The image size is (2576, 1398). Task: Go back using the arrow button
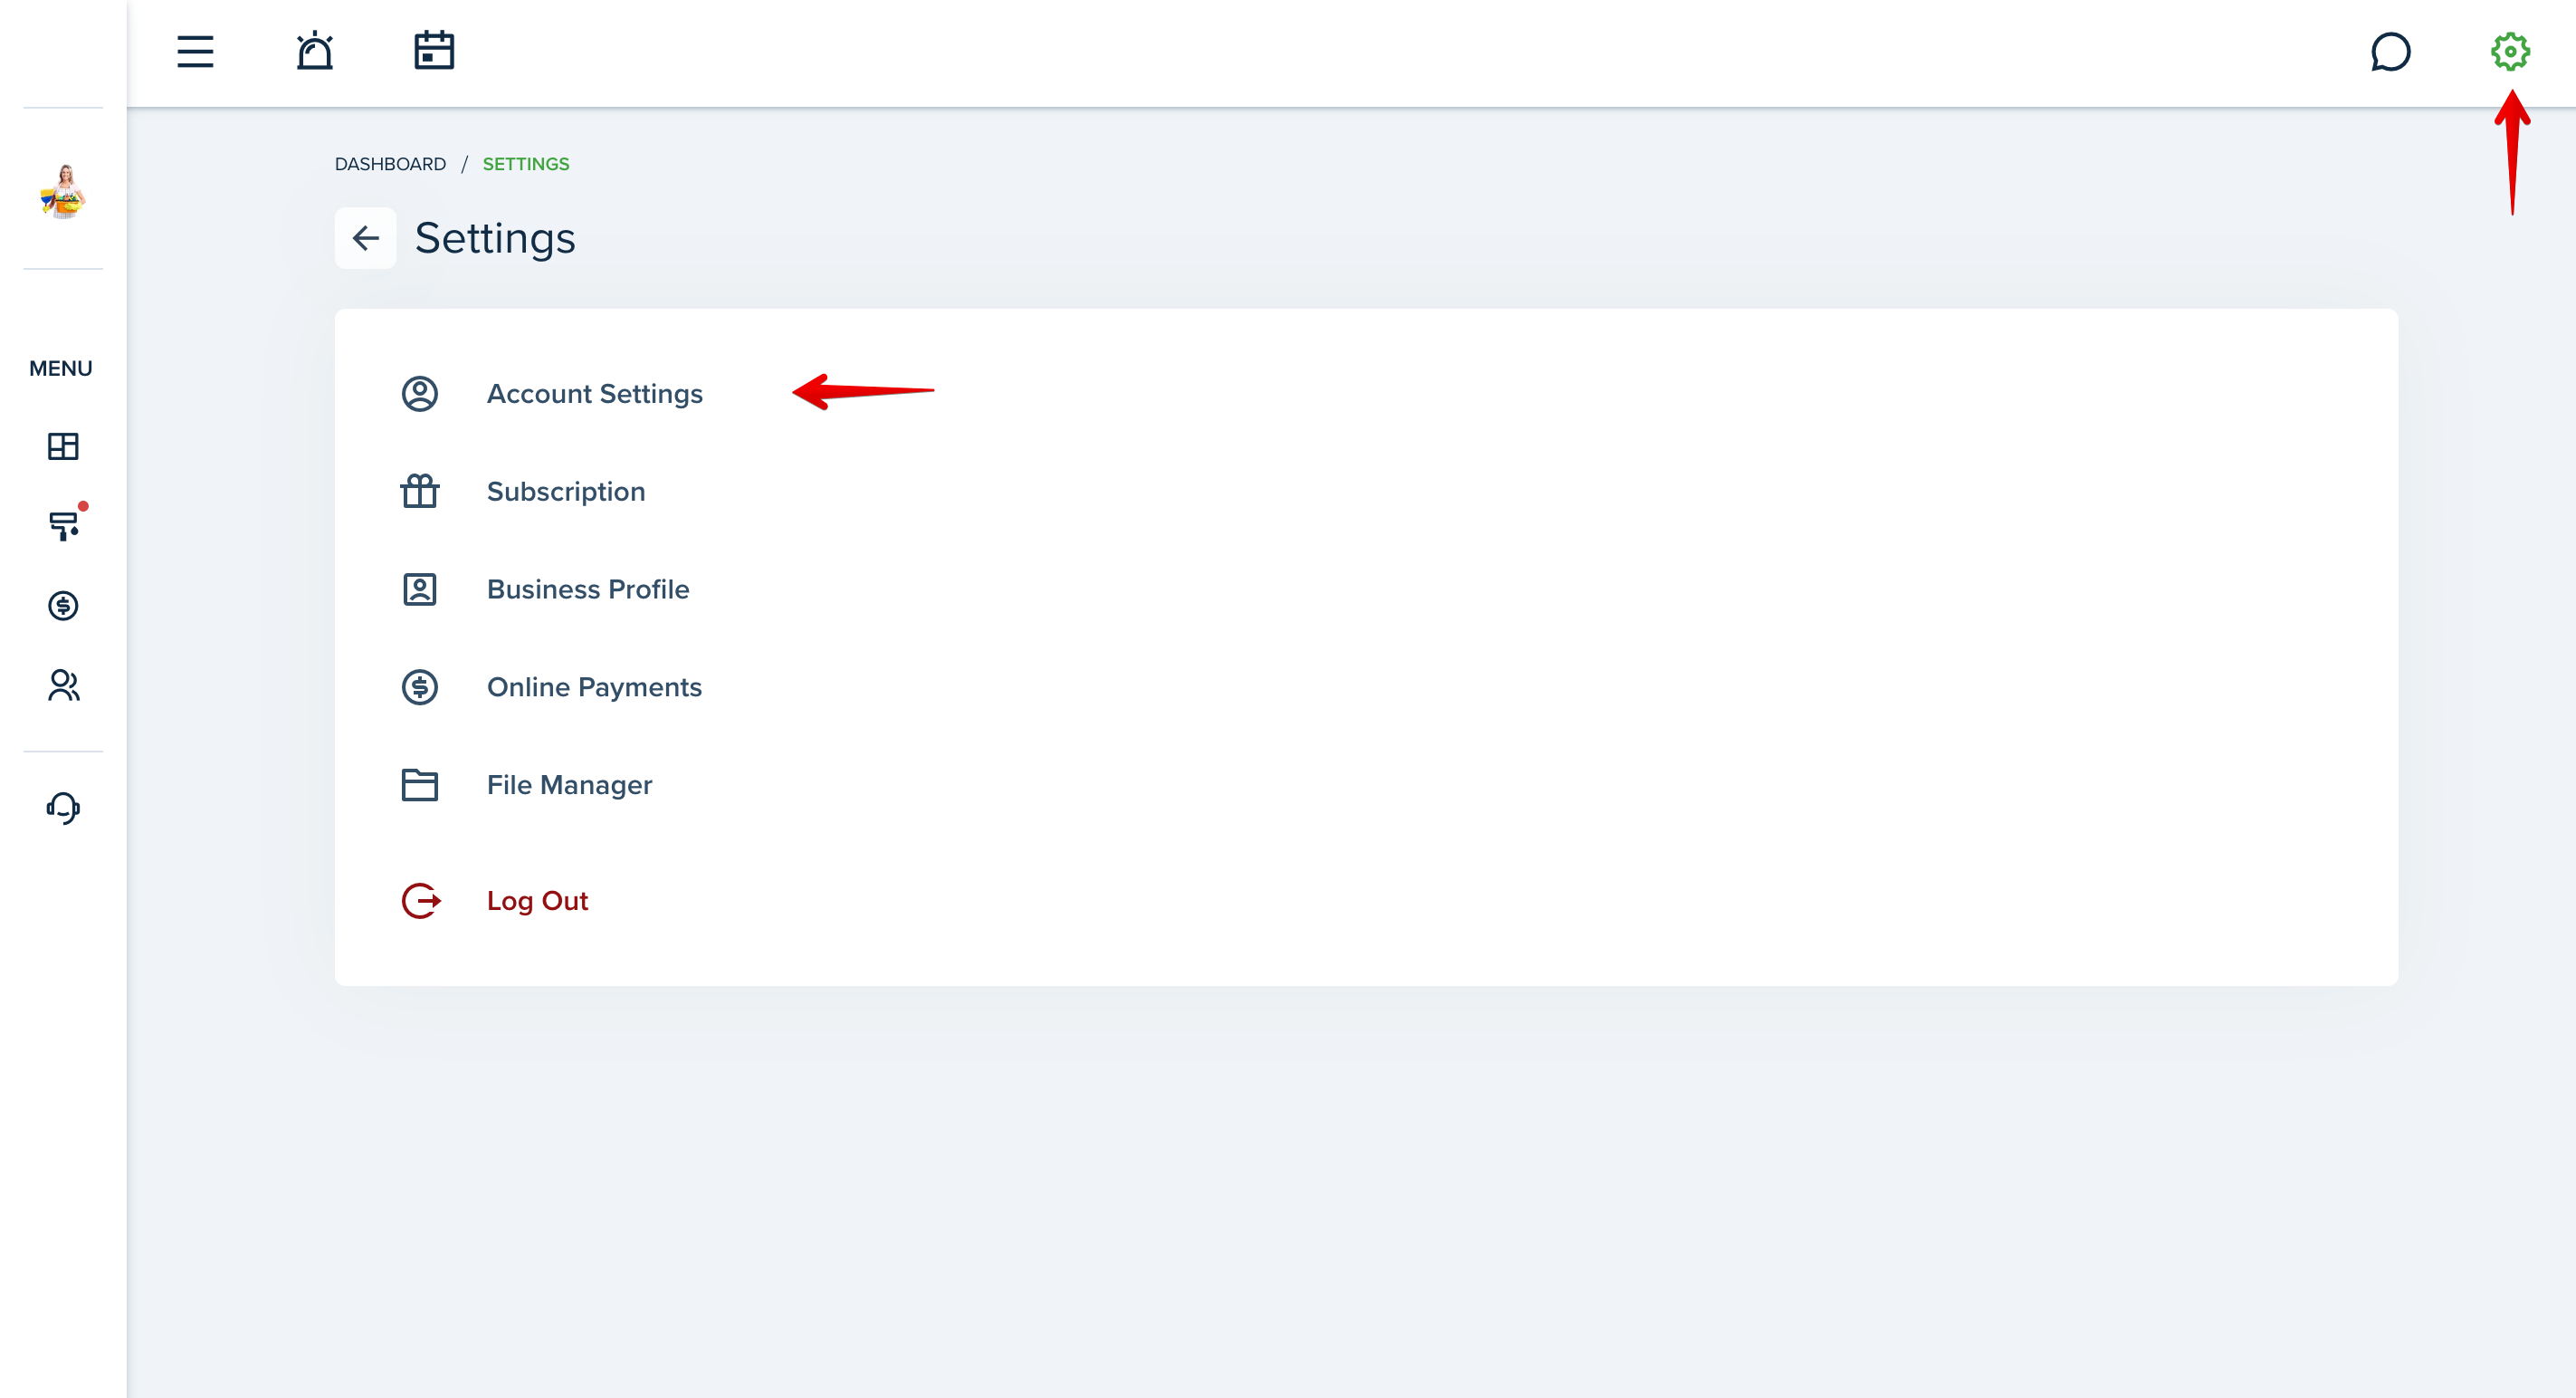[365, 238]
